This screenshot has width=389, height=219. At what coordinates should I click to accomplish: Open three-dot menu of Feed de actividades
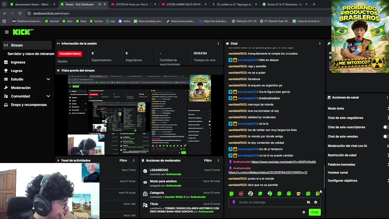(x=134, y=160)
